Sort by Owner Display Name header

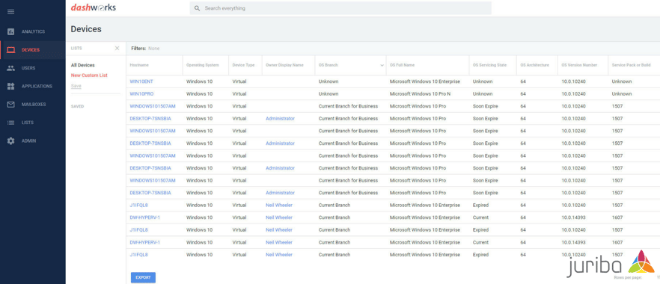coord(284,66)
